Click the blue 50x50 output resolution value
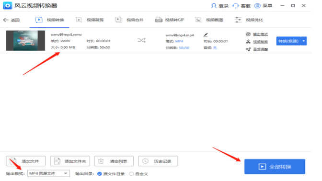The height and width of the screenshot is (181, 322). coord(184,48)
